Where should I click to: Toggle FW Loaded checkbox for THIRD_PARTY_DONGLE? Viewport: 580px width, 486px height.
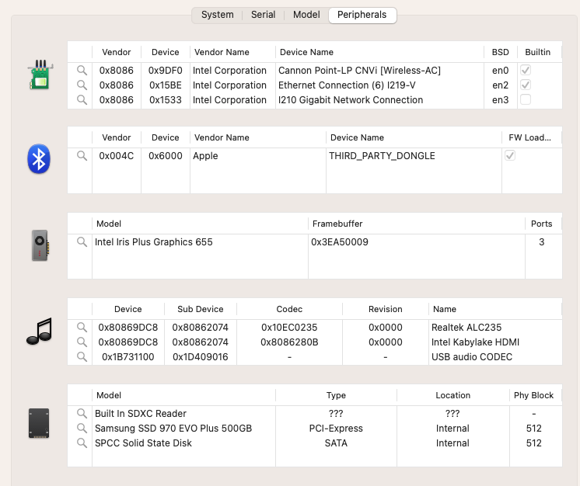point(510,155)
